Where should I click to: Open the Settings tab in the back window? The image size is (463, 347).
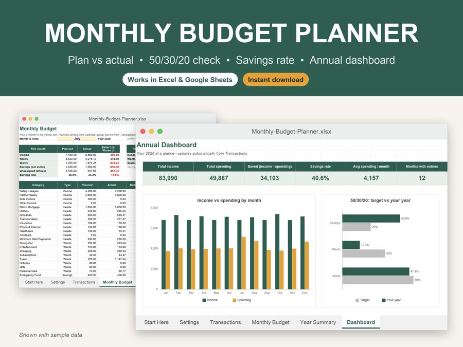(x=58, y=282)
